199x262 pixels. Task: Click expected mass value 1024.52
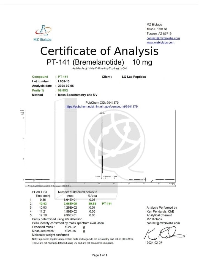(70, 227)
